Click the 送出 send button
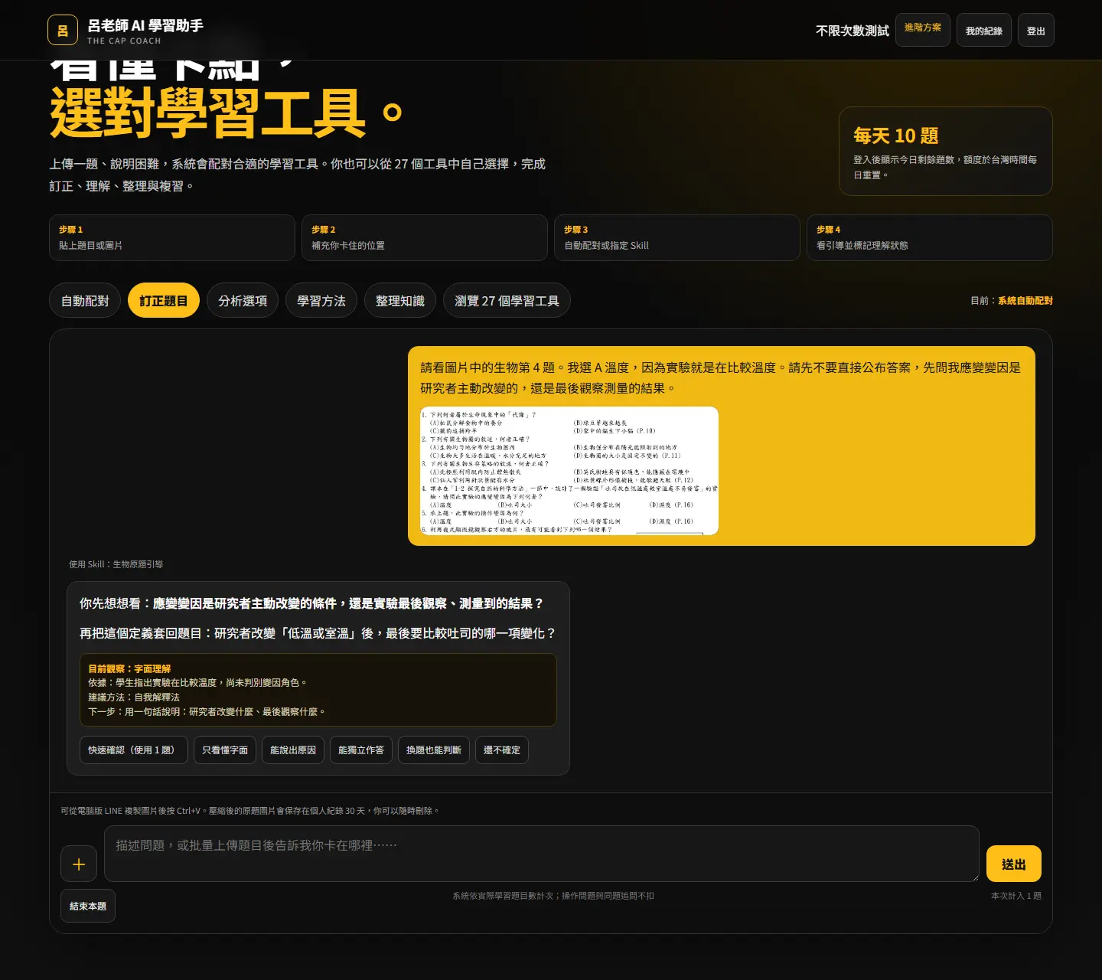This screenshot has width=1102, height=980. pos(1014,864)
